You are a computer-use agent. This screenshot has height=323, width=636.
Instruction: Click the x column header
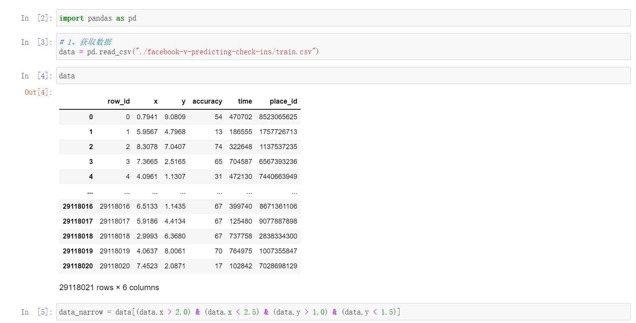click(155, 101)
